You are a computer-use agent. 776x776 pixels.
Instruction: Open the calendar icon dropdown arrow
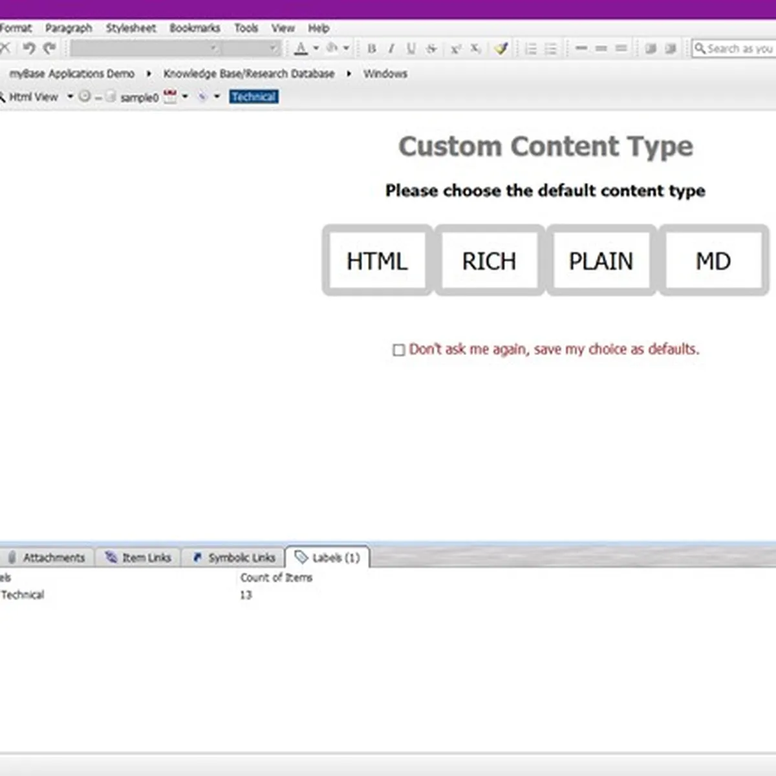coord(185,96)
